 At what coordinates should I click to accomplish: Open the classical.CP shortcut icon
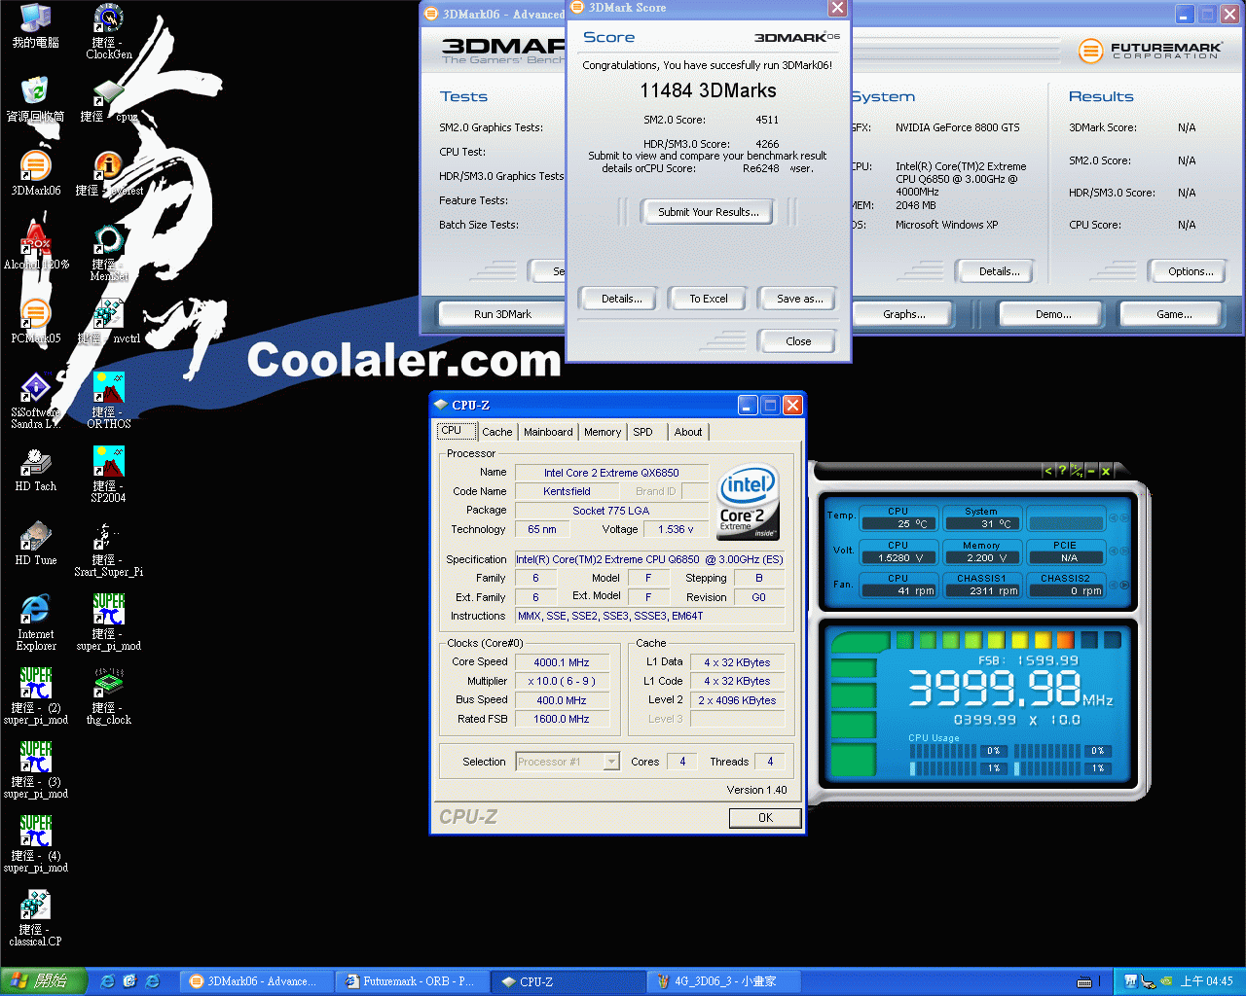[x=35, y=918]
